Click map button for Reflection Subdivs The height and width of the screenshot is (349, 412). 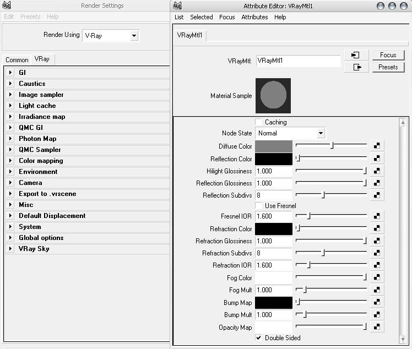pos(377,195)
